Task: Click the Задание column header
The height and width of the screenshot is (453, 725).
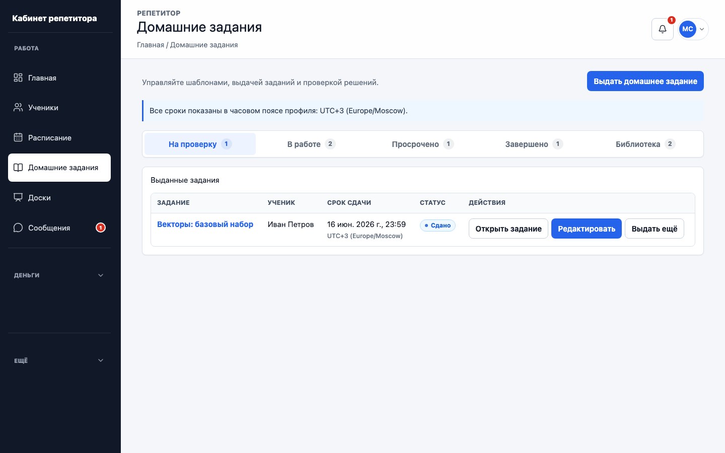Action: (173, 203)
